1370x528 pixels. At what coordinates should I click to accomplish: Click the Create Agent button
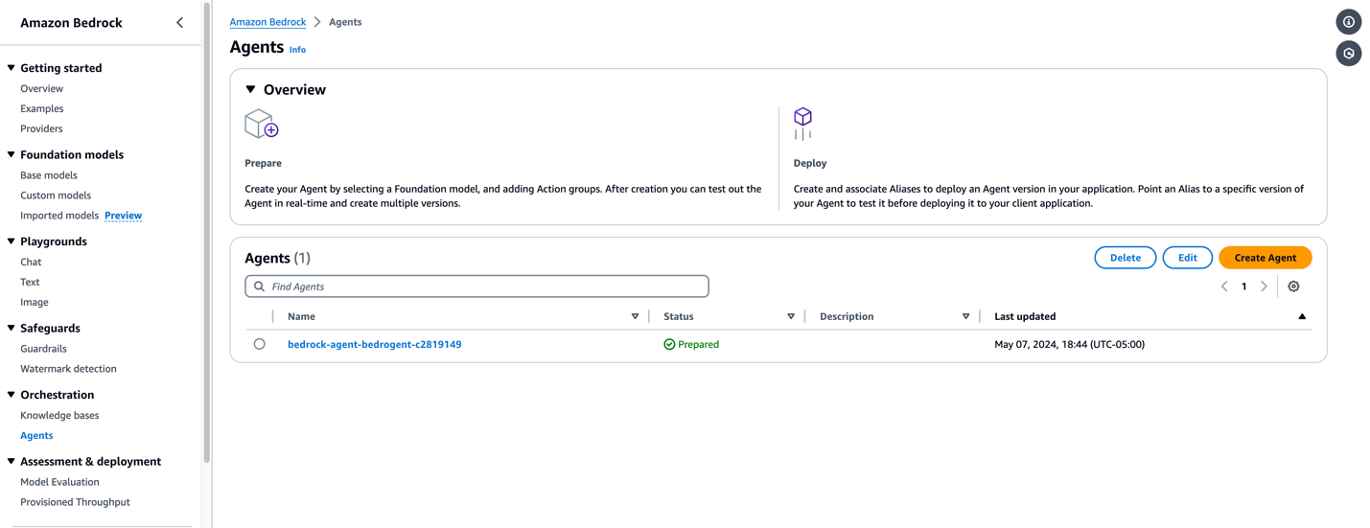coord(1265,258)
